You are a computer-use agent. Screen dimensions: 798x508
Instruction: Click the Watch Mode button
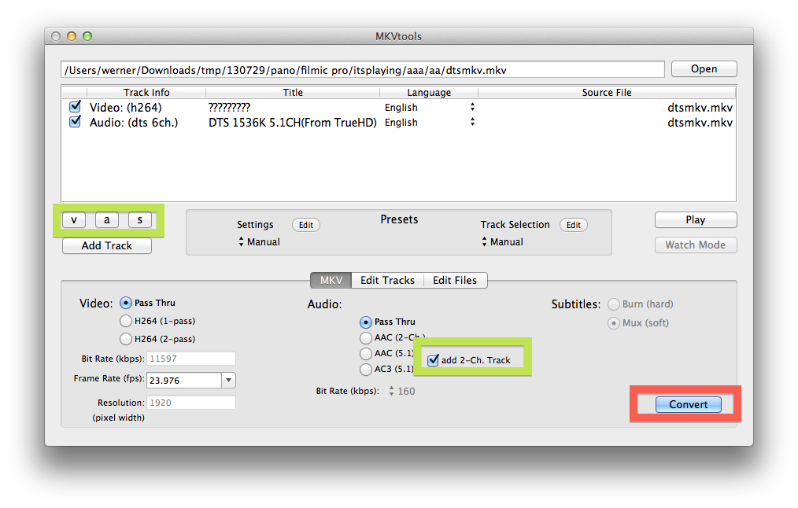(696, 245)
